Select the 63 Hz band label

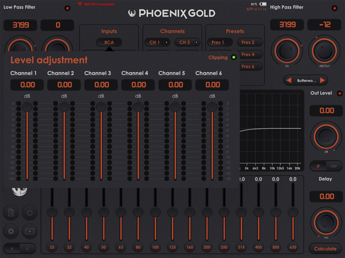[121, 247]
